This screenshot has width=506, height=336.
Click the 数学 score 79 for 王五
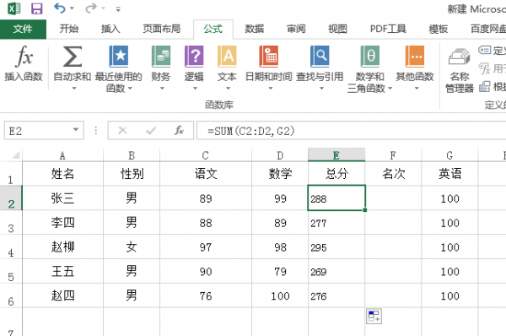[280, 271]
